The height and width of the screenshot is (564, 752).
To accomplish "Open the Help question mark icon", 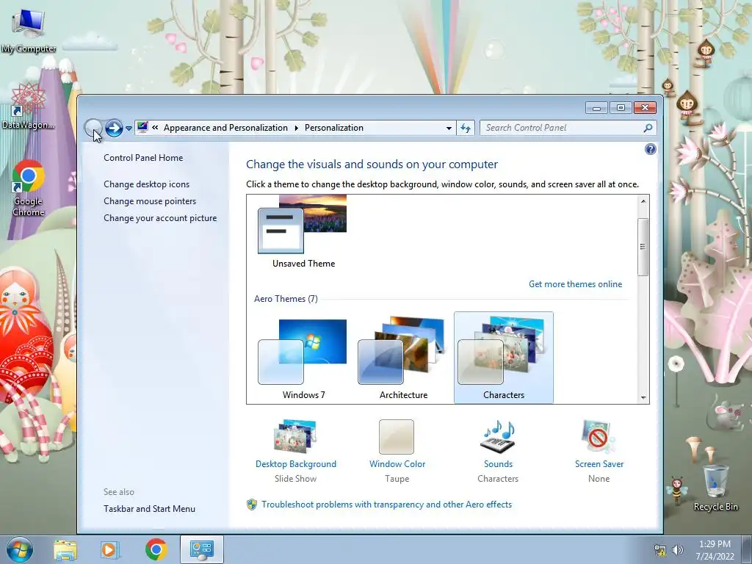I will click(651, 149).
